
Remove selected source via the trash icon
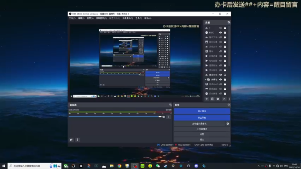tap(212, 99)
